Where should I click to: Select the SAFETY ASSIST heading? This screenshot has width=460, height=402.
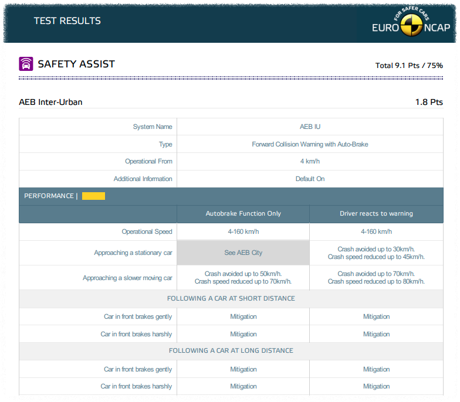[76, 64]
